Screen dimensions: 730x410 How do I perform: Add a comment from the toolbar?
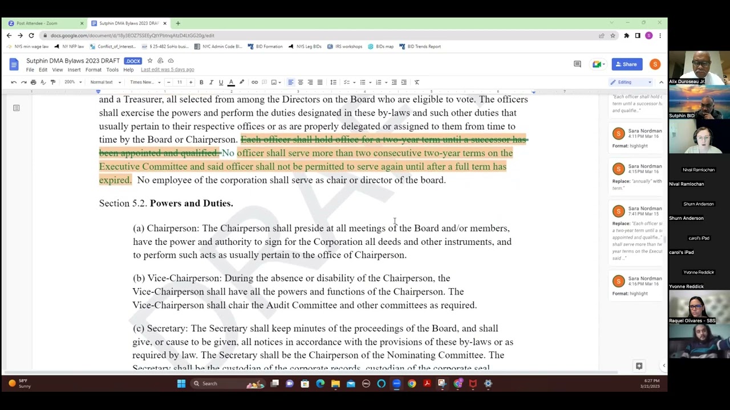pyautogui.click(x=264, y=82)
